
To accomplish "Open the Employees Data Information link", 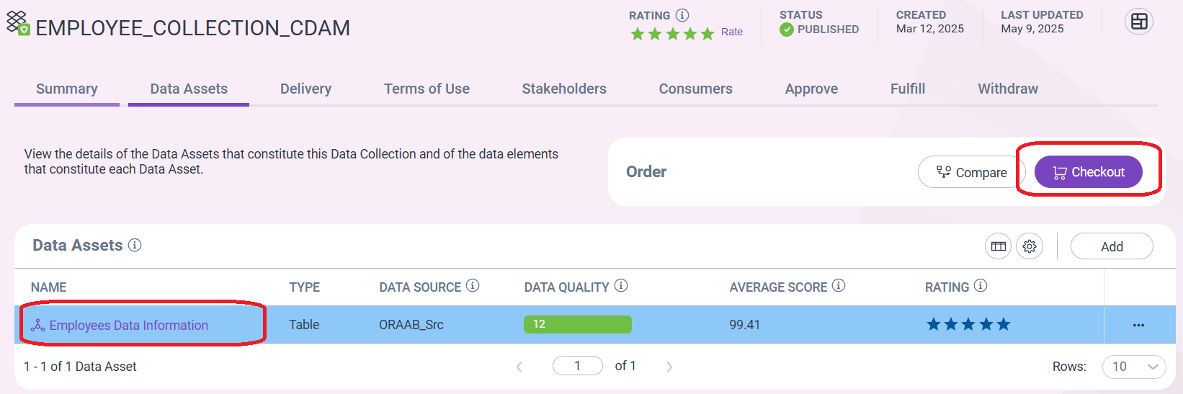I will 129,326.
